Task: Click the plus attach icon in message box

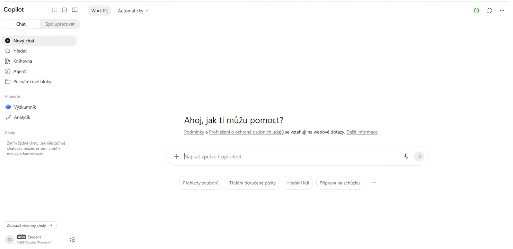Action: (x=177, y=157)
